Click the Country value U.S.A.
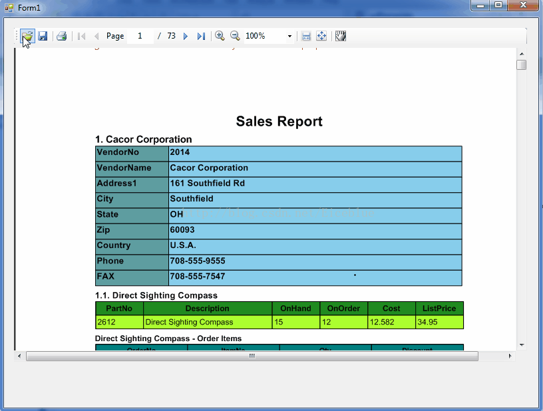 click(315, 247)
